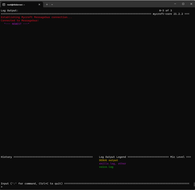Click the 'Log Output:' heading
Screen dimensions: 195x190
point(9,11)
